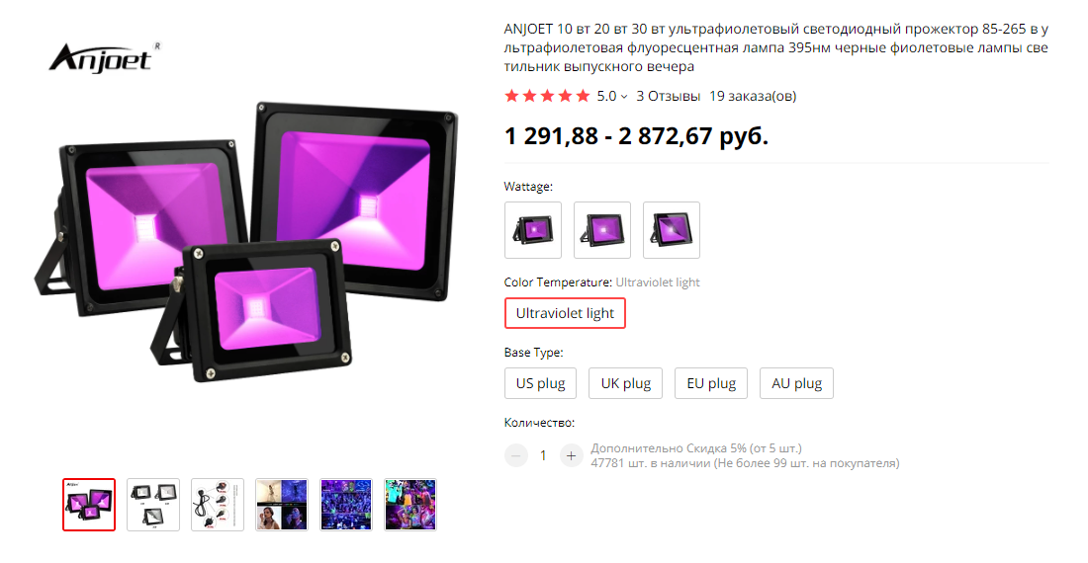Click the plus quantity increase icon
The width and height of the screenshot is (1088, 563).
click(x=571, y=455)
